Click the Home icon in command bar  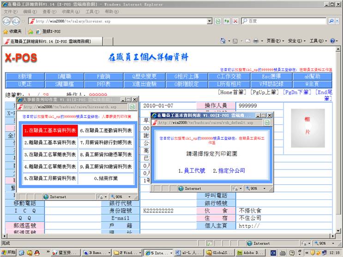[223, 41]
